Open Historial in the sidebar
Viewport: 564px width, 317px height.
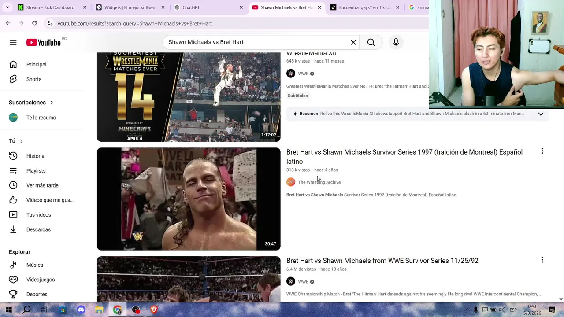pos(42,156)
